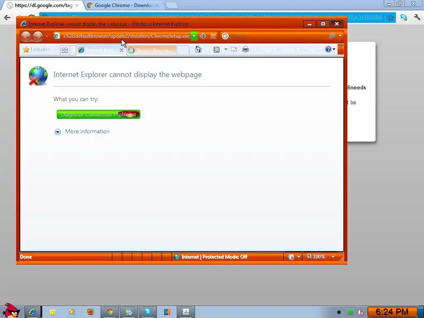The width and height of the screenshot is (424, 318).
Task: Click the status bar security/privacy icon
Action: (x=291, y=257)
